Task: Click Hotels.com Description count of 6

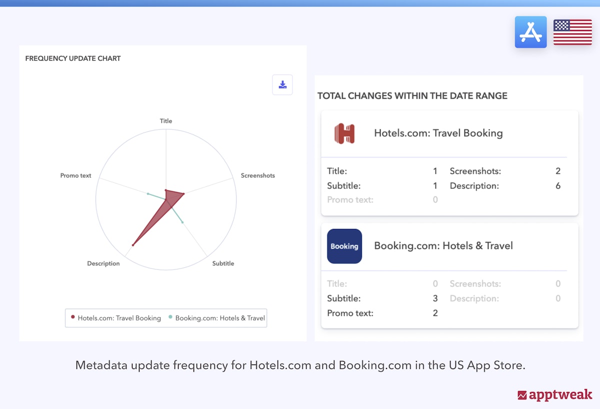Action: (x=558, y=186)
